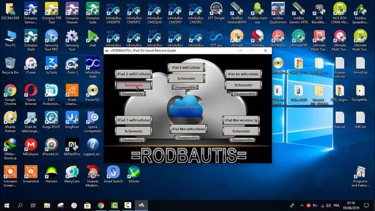Screen dimensions: 375x211
Task: Open Disassembly guide under iPad 3
Action: click(132, 139)
